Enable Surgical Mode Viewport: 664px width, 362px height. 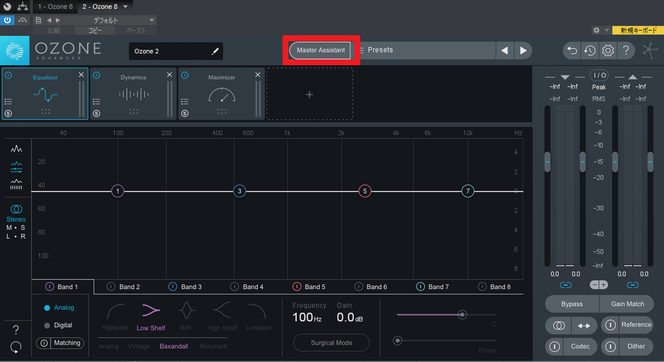coord(331,343)
